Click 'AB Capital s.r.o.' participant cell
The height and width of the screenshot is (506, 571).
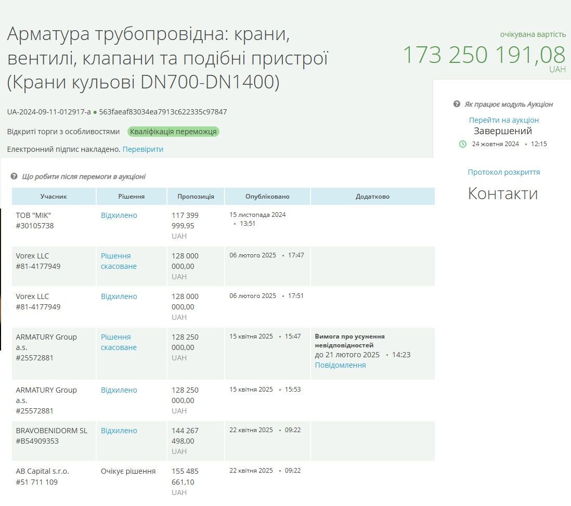(54, 482)
